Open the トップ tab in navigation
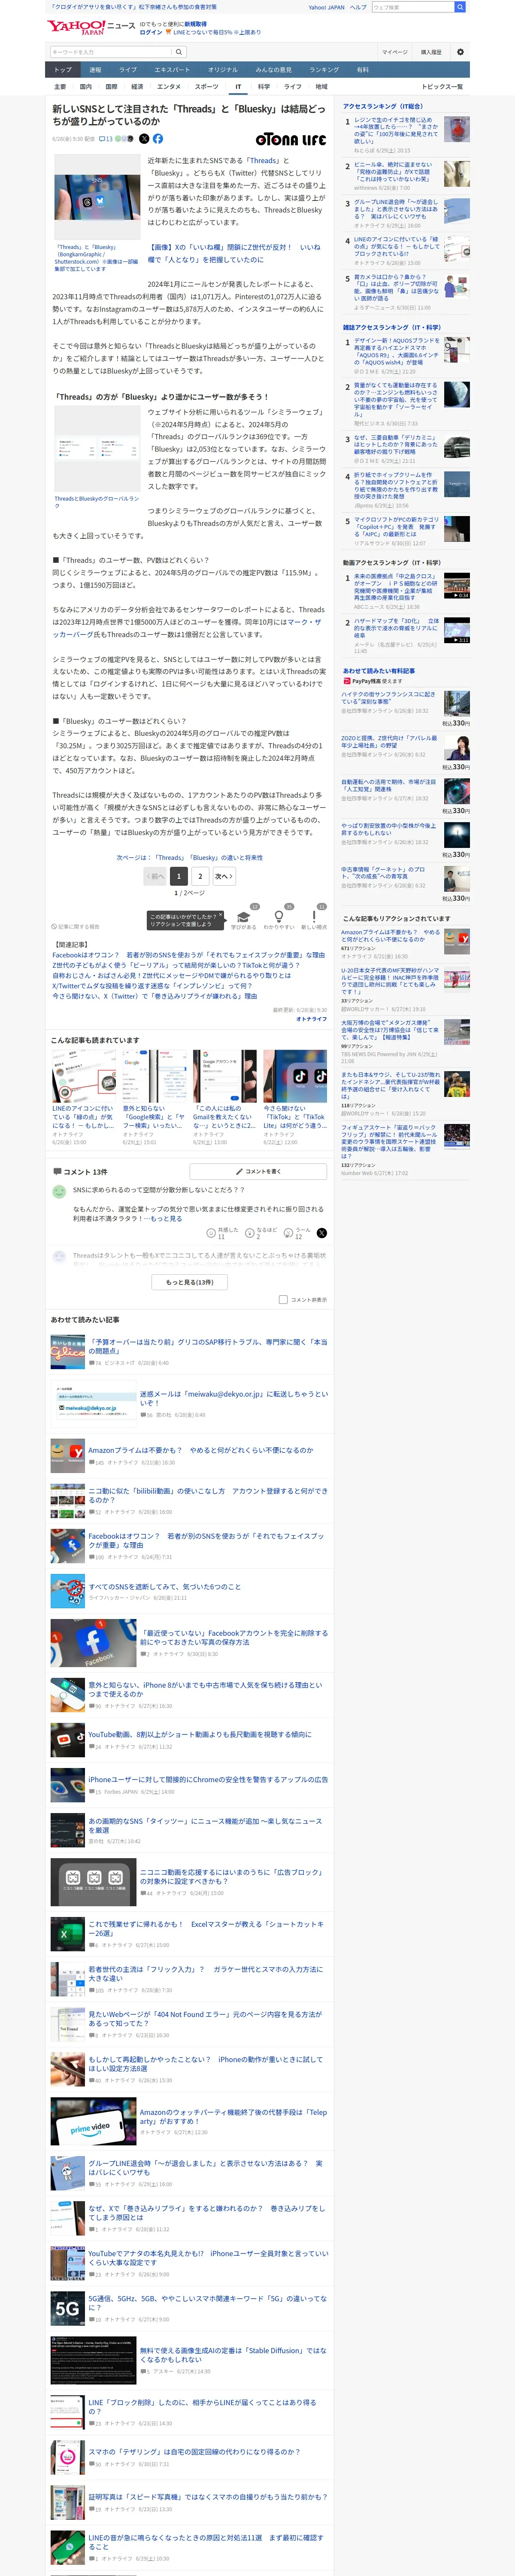The width and height of the screenshot is (515, 2576). (63, 70)
